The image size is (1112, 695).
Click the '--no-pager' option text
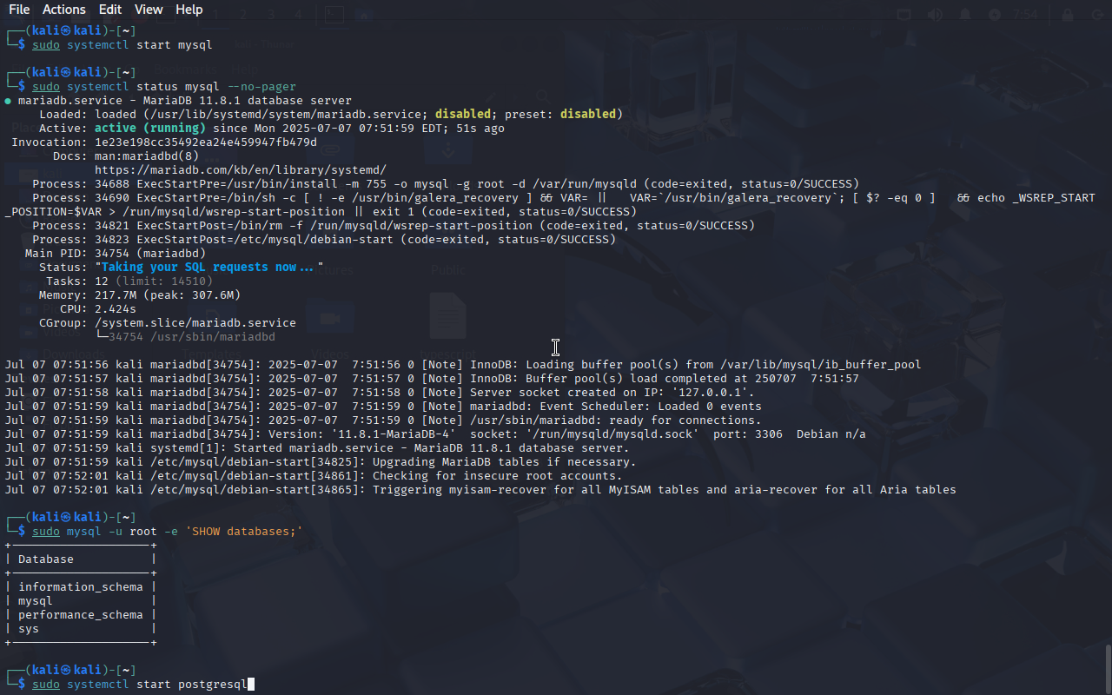point(261,87)
